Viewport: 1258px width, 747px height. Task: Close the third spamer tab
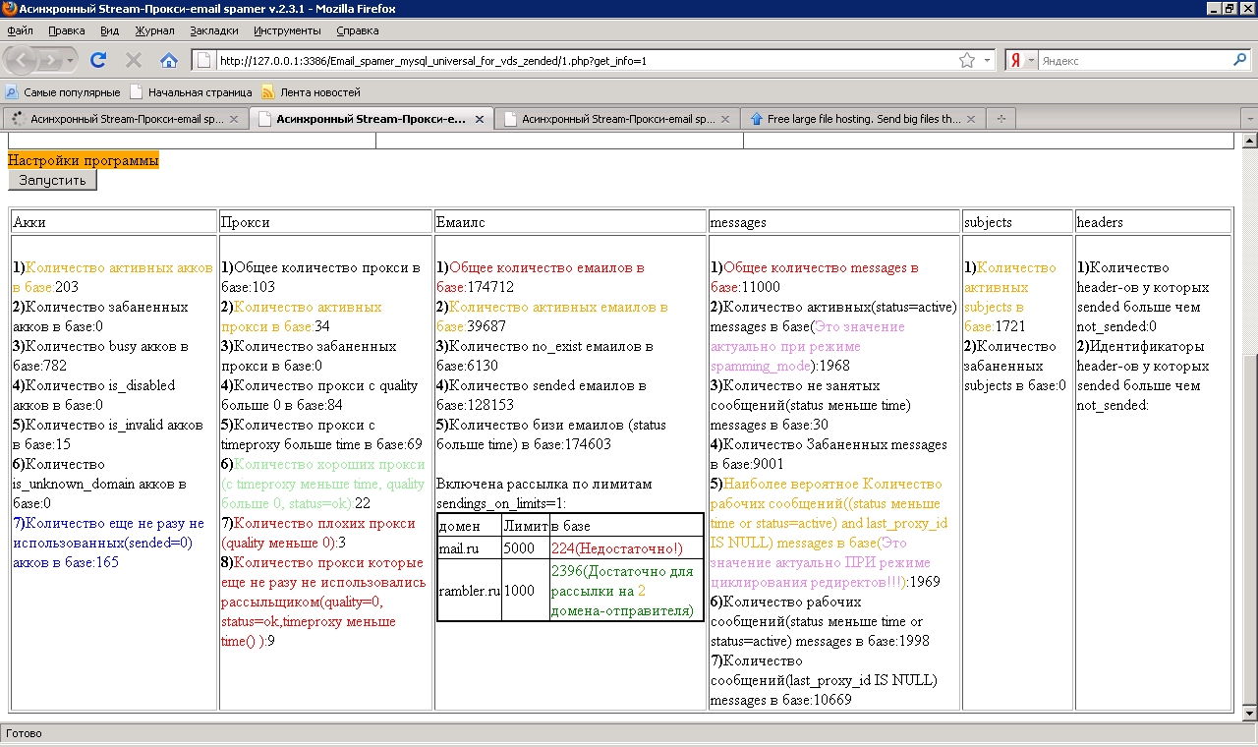(725, 119)
